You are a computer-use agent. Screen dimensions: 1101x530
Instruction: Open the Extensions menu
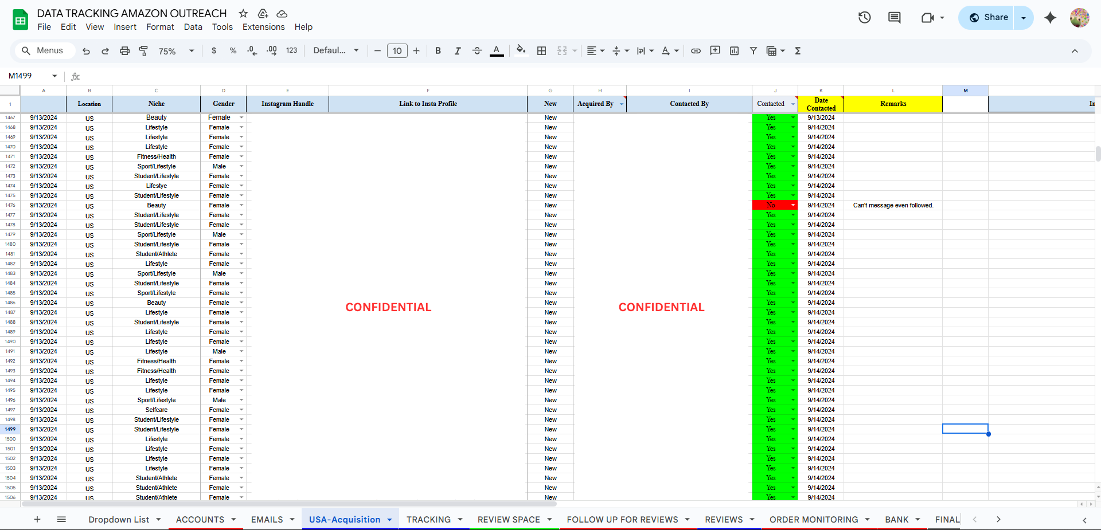click(x=263, y=27)
